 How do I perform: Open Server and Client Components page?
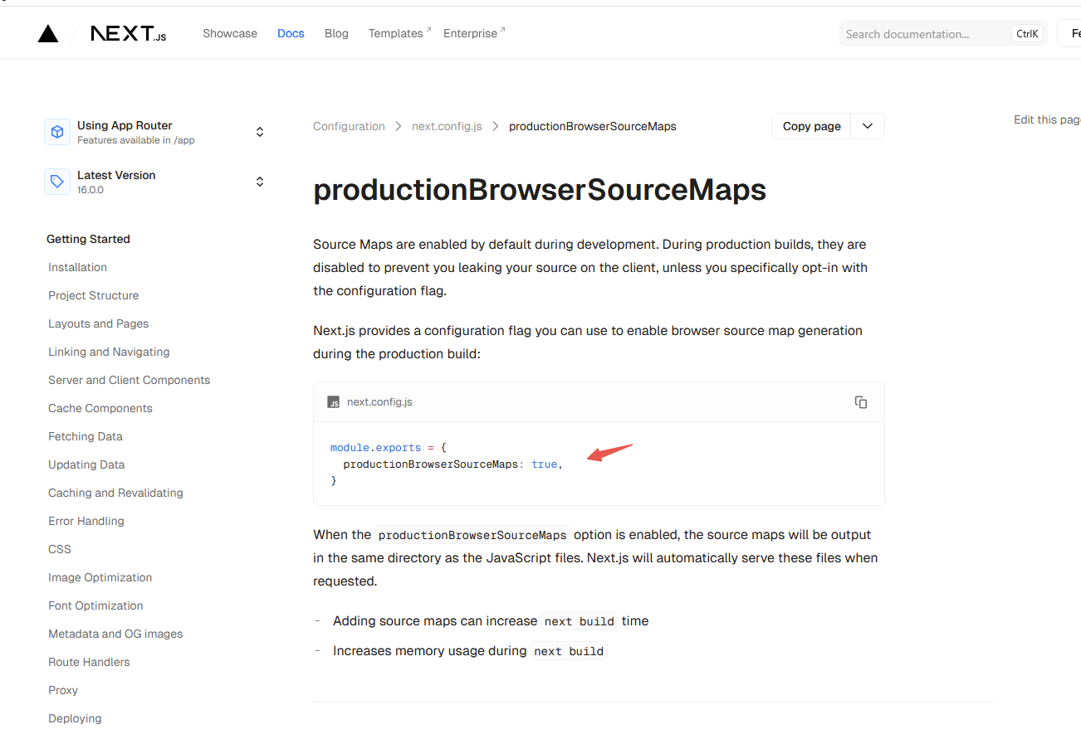129,380
